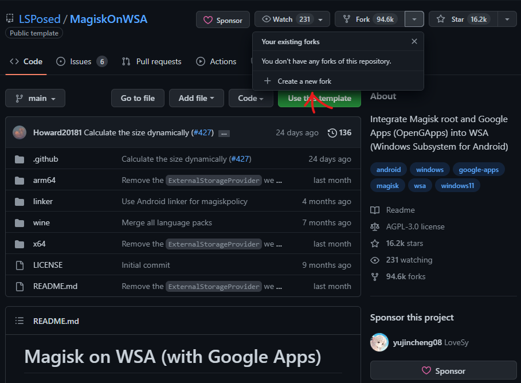Viewport: 521px width, 383px height.
Task: Open commit 'Merge all language packs'
Action: tap(167, 223)
